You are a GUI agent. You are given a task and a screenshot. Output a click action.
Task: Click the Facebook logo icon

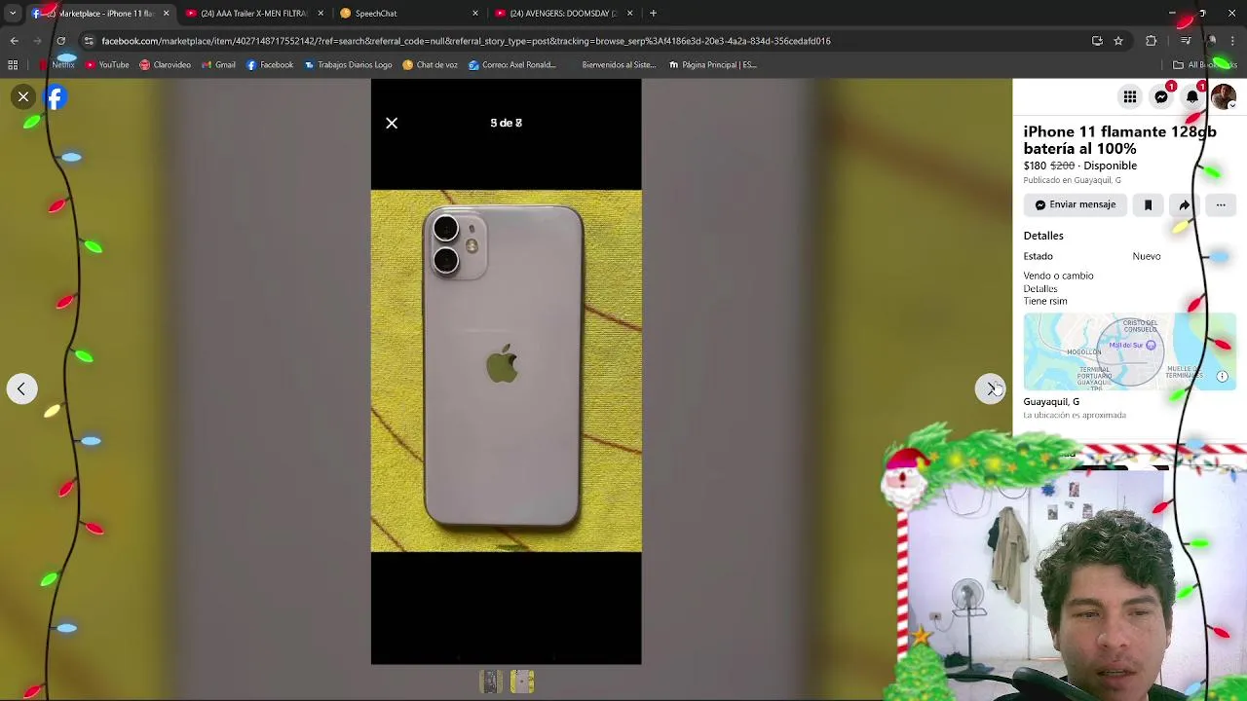click(55, 96)
